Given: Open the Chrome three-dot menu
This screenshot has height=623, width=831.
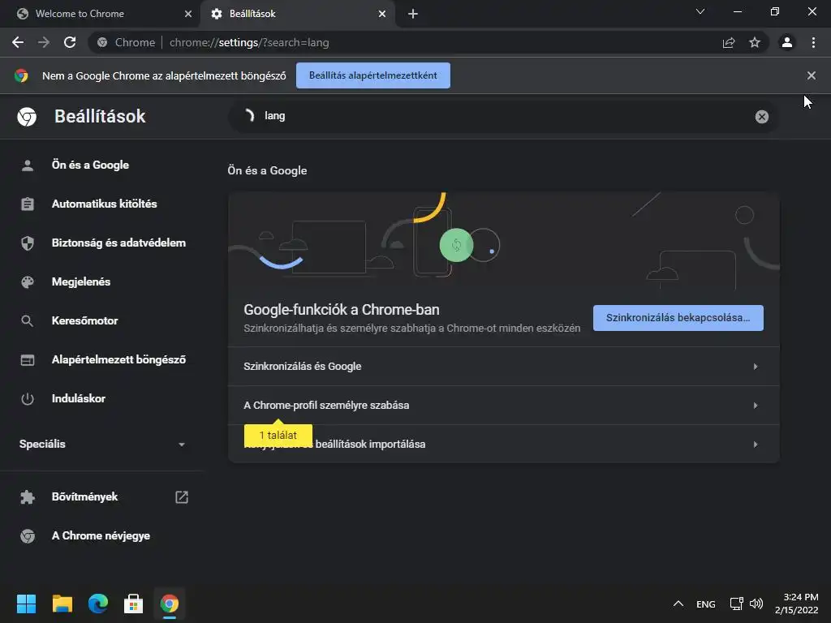Looking at the screenshot, I should 813,42.
